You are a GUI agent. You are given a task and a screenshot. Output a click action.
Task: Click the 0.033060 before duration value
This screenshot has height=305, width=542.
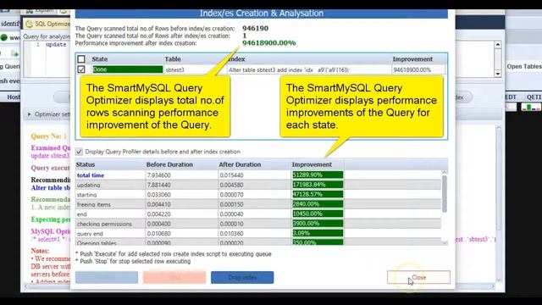pyautogui.click(x=158, y=195)
